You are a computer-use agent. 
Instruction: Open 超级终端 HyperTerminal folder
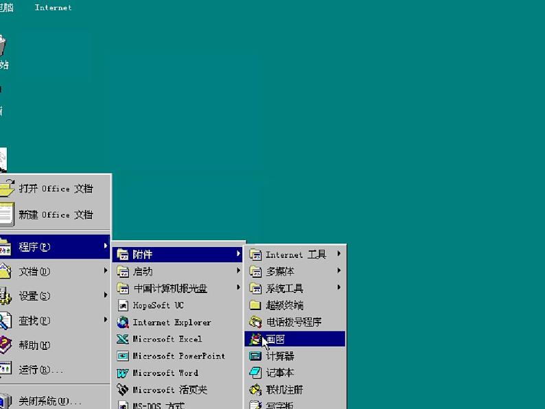tap(294, 305)
